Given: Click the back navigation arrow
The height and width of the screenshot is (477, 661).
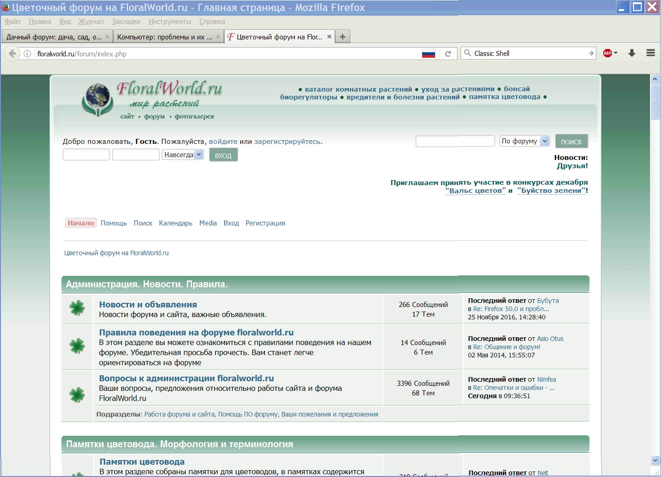Looking at the screenshot, I should [12, 54].
